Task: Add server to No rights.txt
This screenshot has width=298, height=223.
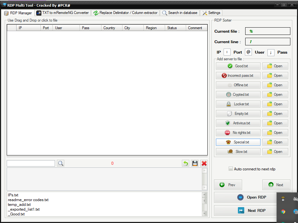Action: pos(238,133)
